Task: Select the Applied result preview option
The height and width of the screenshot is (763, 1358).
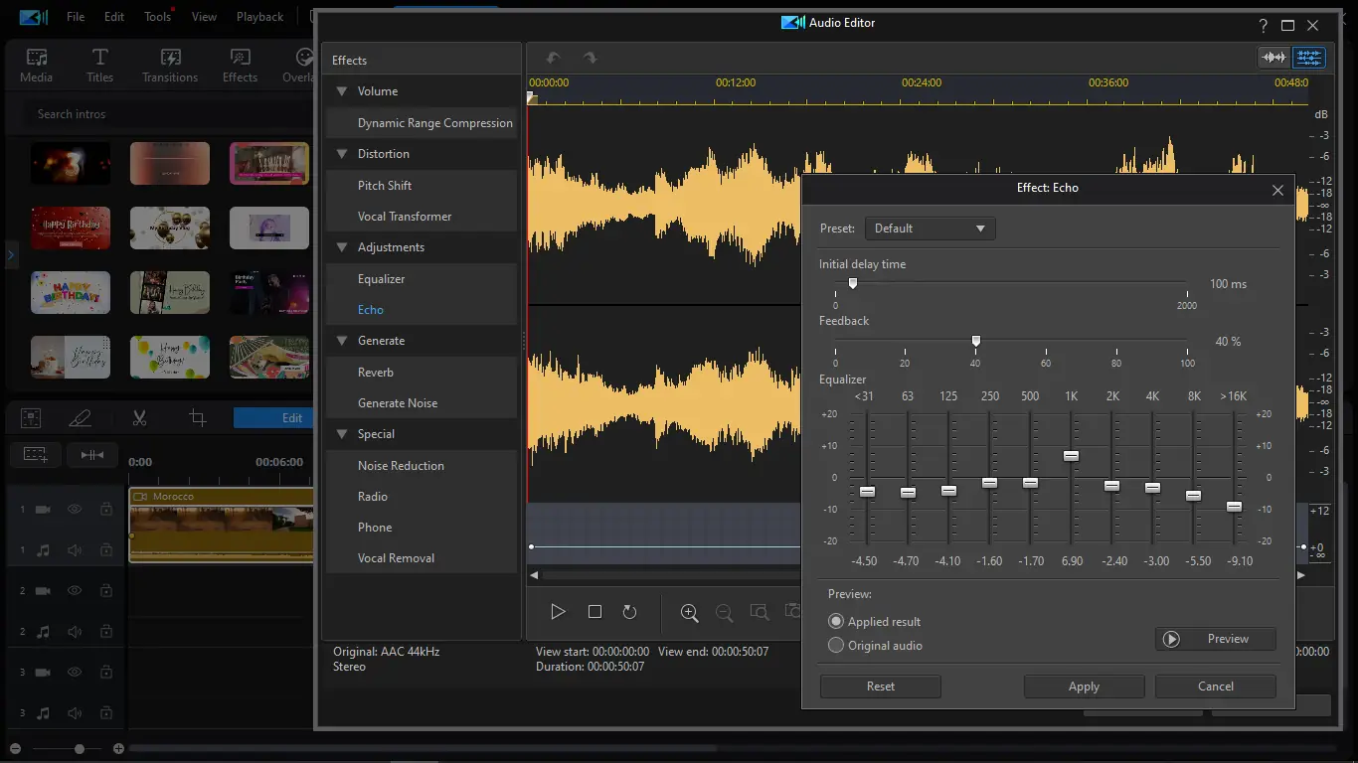Action: tap(836, 622)
